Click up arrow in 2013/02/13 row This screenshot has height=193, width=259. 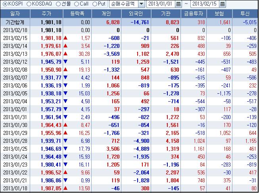pos(65,53)
